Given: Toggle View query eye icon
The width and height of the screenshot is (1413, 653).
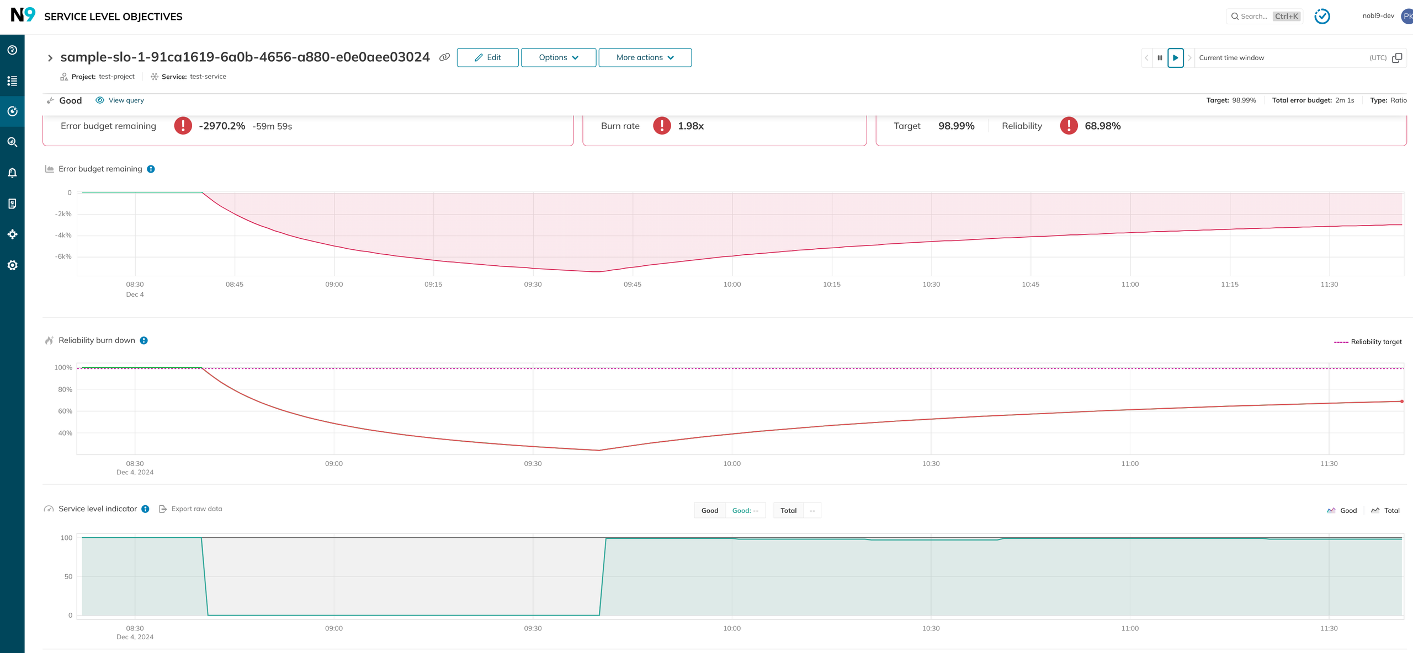Looking at the screenshot, I should pyautogui.click(x=100, y=100).
